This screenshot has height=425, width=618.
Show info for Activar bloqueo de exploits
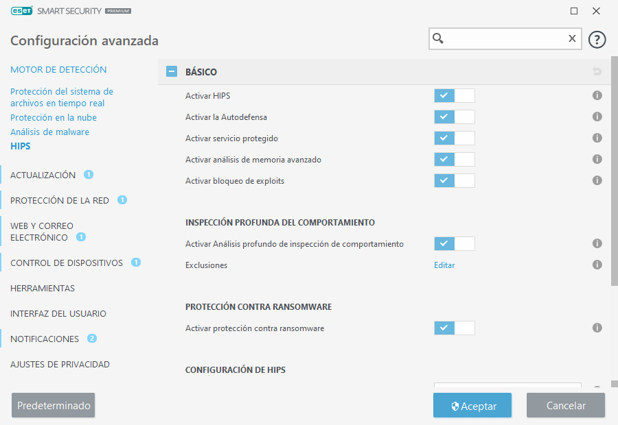pos(597,181)
